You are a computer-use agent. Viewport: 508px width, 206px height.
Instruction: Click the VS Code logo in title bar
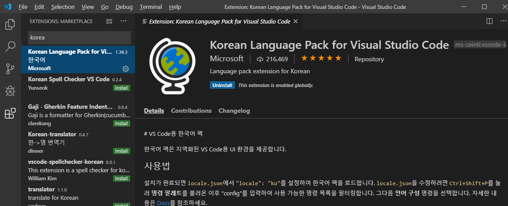pyautogui.click(x=8, y=7)
